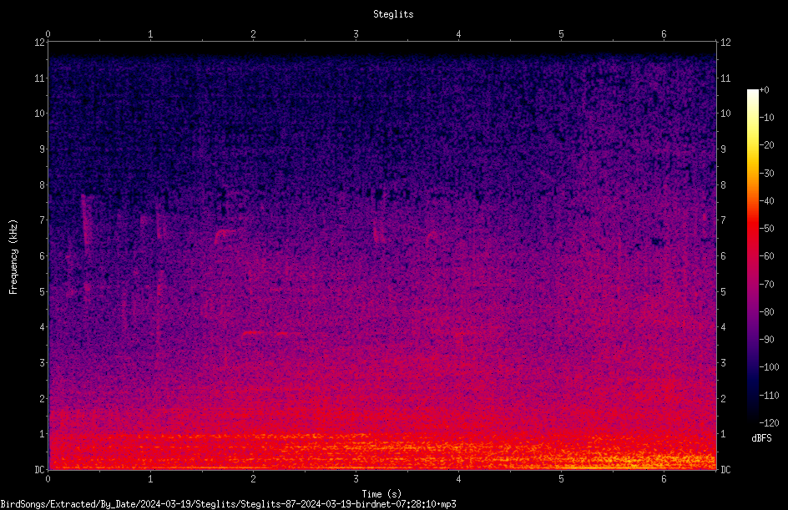
Task: Select the 12 kHz tick on left axis
Action: (40, 43)
